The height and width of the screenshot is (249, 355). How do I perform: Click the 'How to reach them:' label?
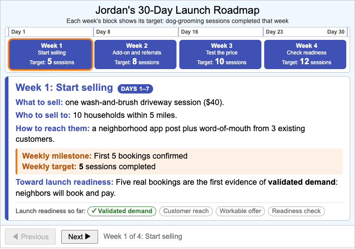click(52, 128)
